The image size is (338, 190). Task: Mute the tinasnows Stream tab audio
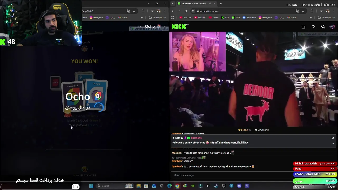(x=210, y=4)
